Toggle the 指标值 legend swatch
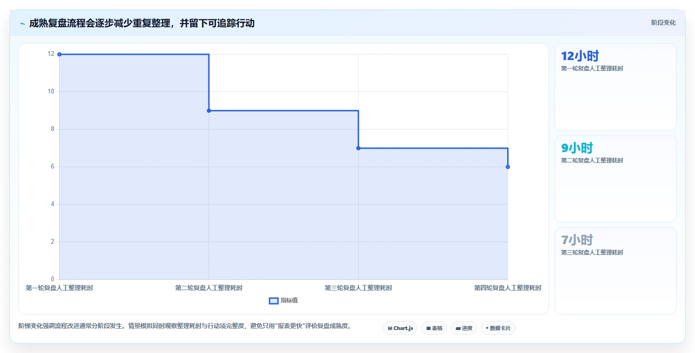This screenshot has width=695, height=353. point(274,300)
